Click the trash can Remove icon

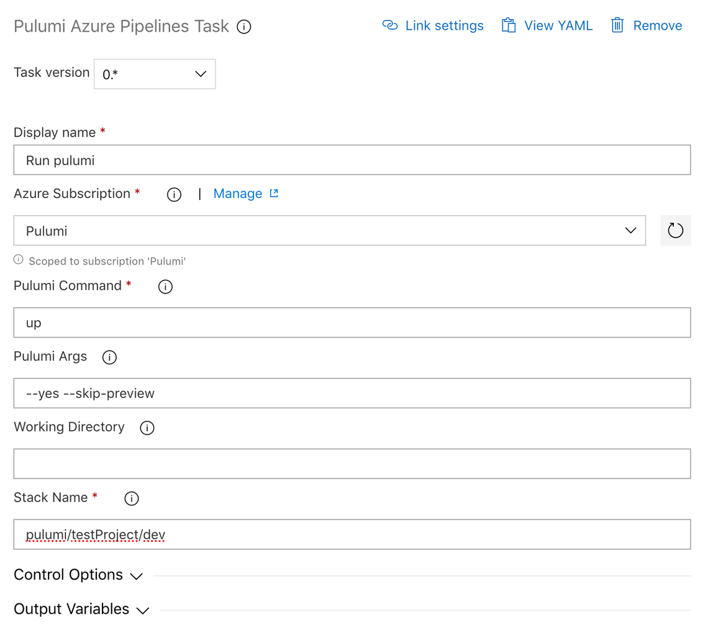617,25
